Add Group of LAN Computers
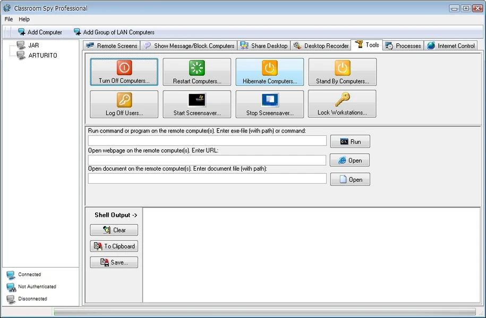This screenshot has height=318, width=486. pos(114,32)
